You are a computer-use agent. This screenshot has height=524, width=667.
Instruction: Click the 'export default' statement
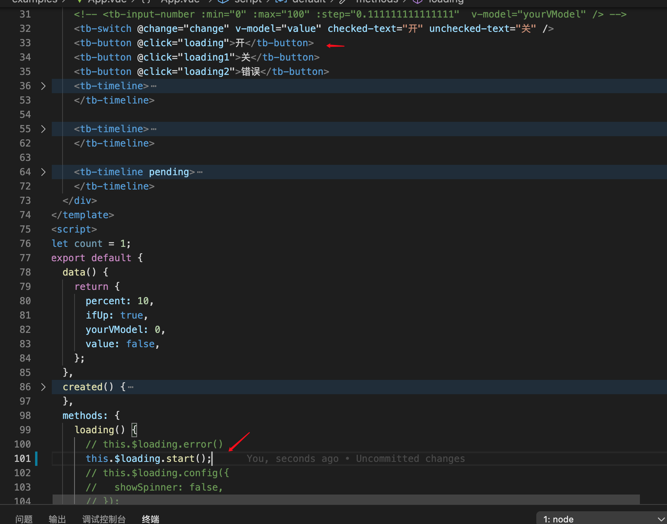pos(91,258)
